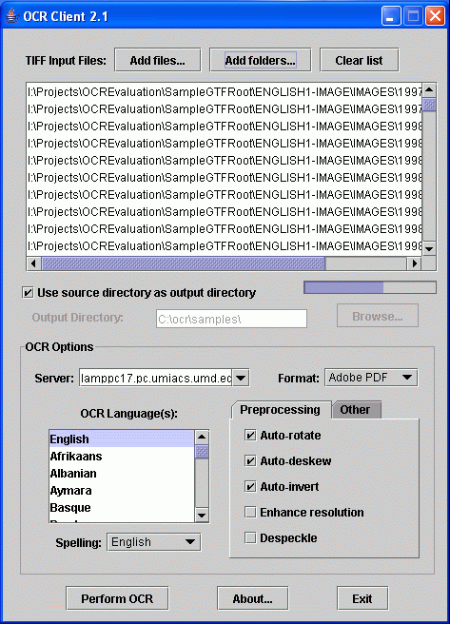The height and width of the screenshot is (624, 450).
Task: Switch to the Other tab
Action: pyautogui.click(x=356, y=409)
